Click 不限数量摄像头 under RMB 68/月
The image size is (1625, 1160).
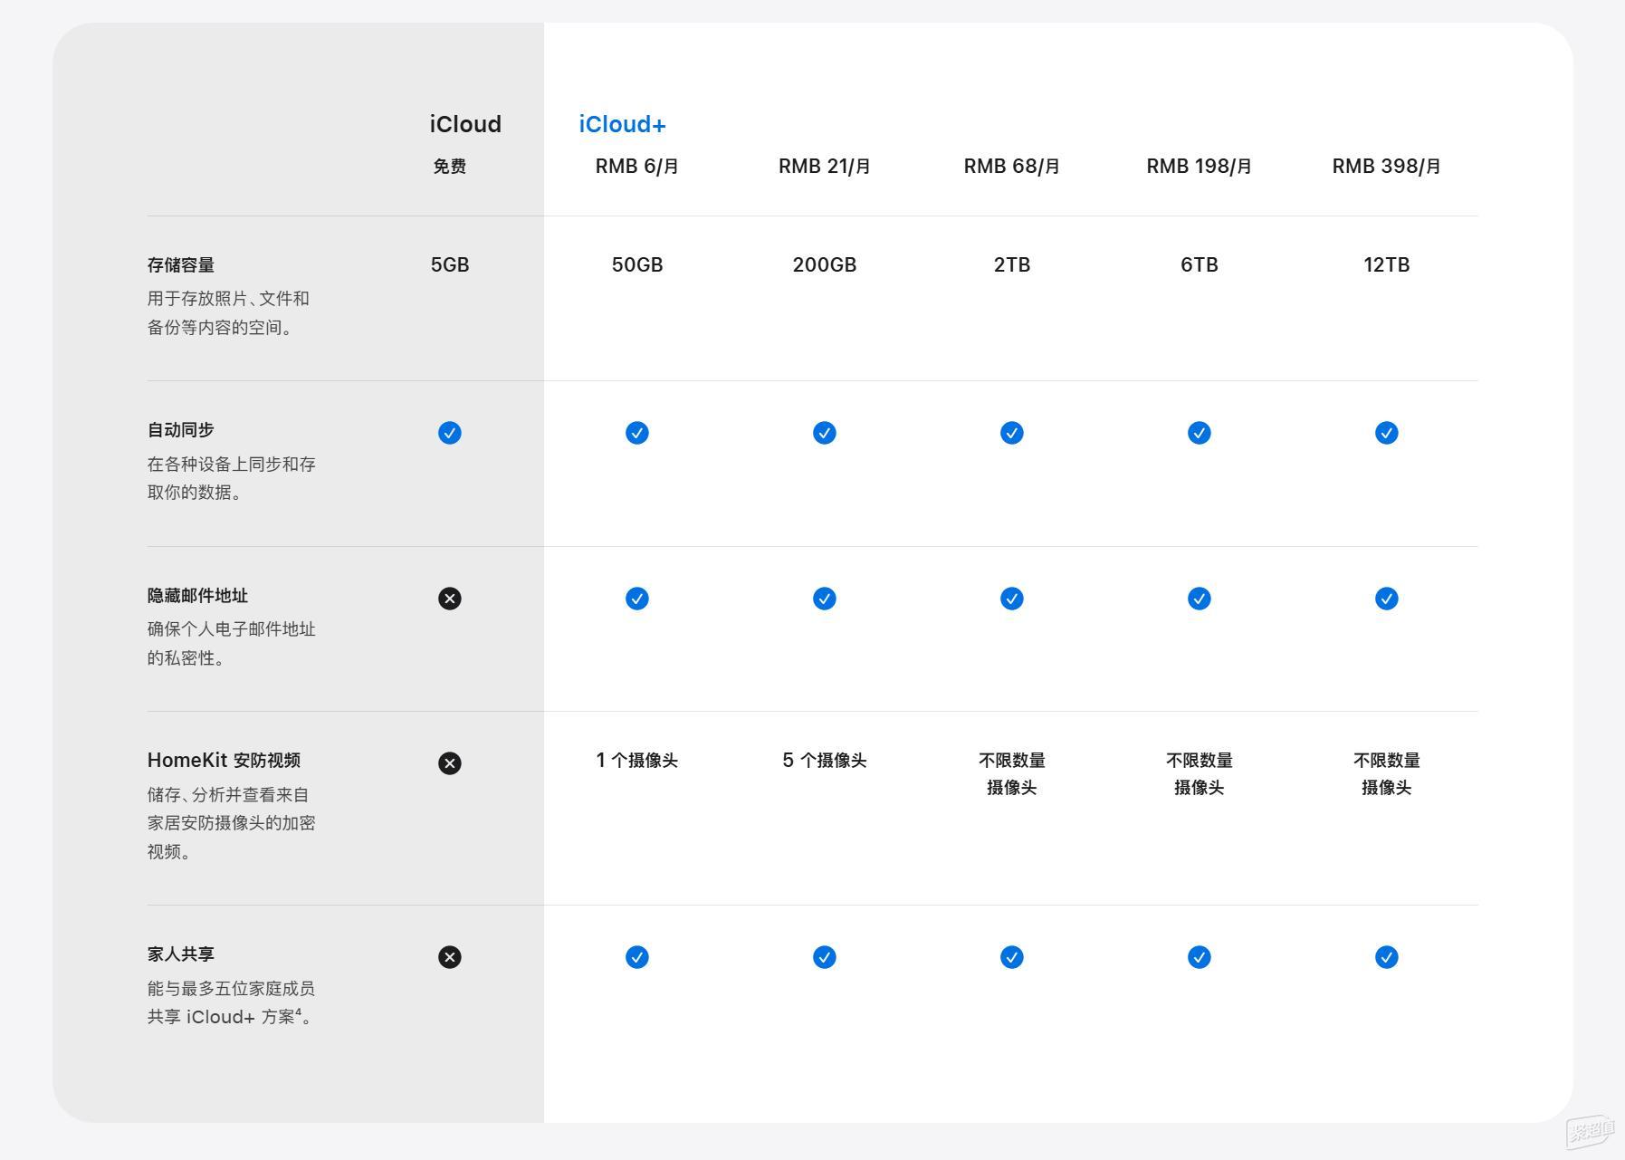pos(1012,773)
